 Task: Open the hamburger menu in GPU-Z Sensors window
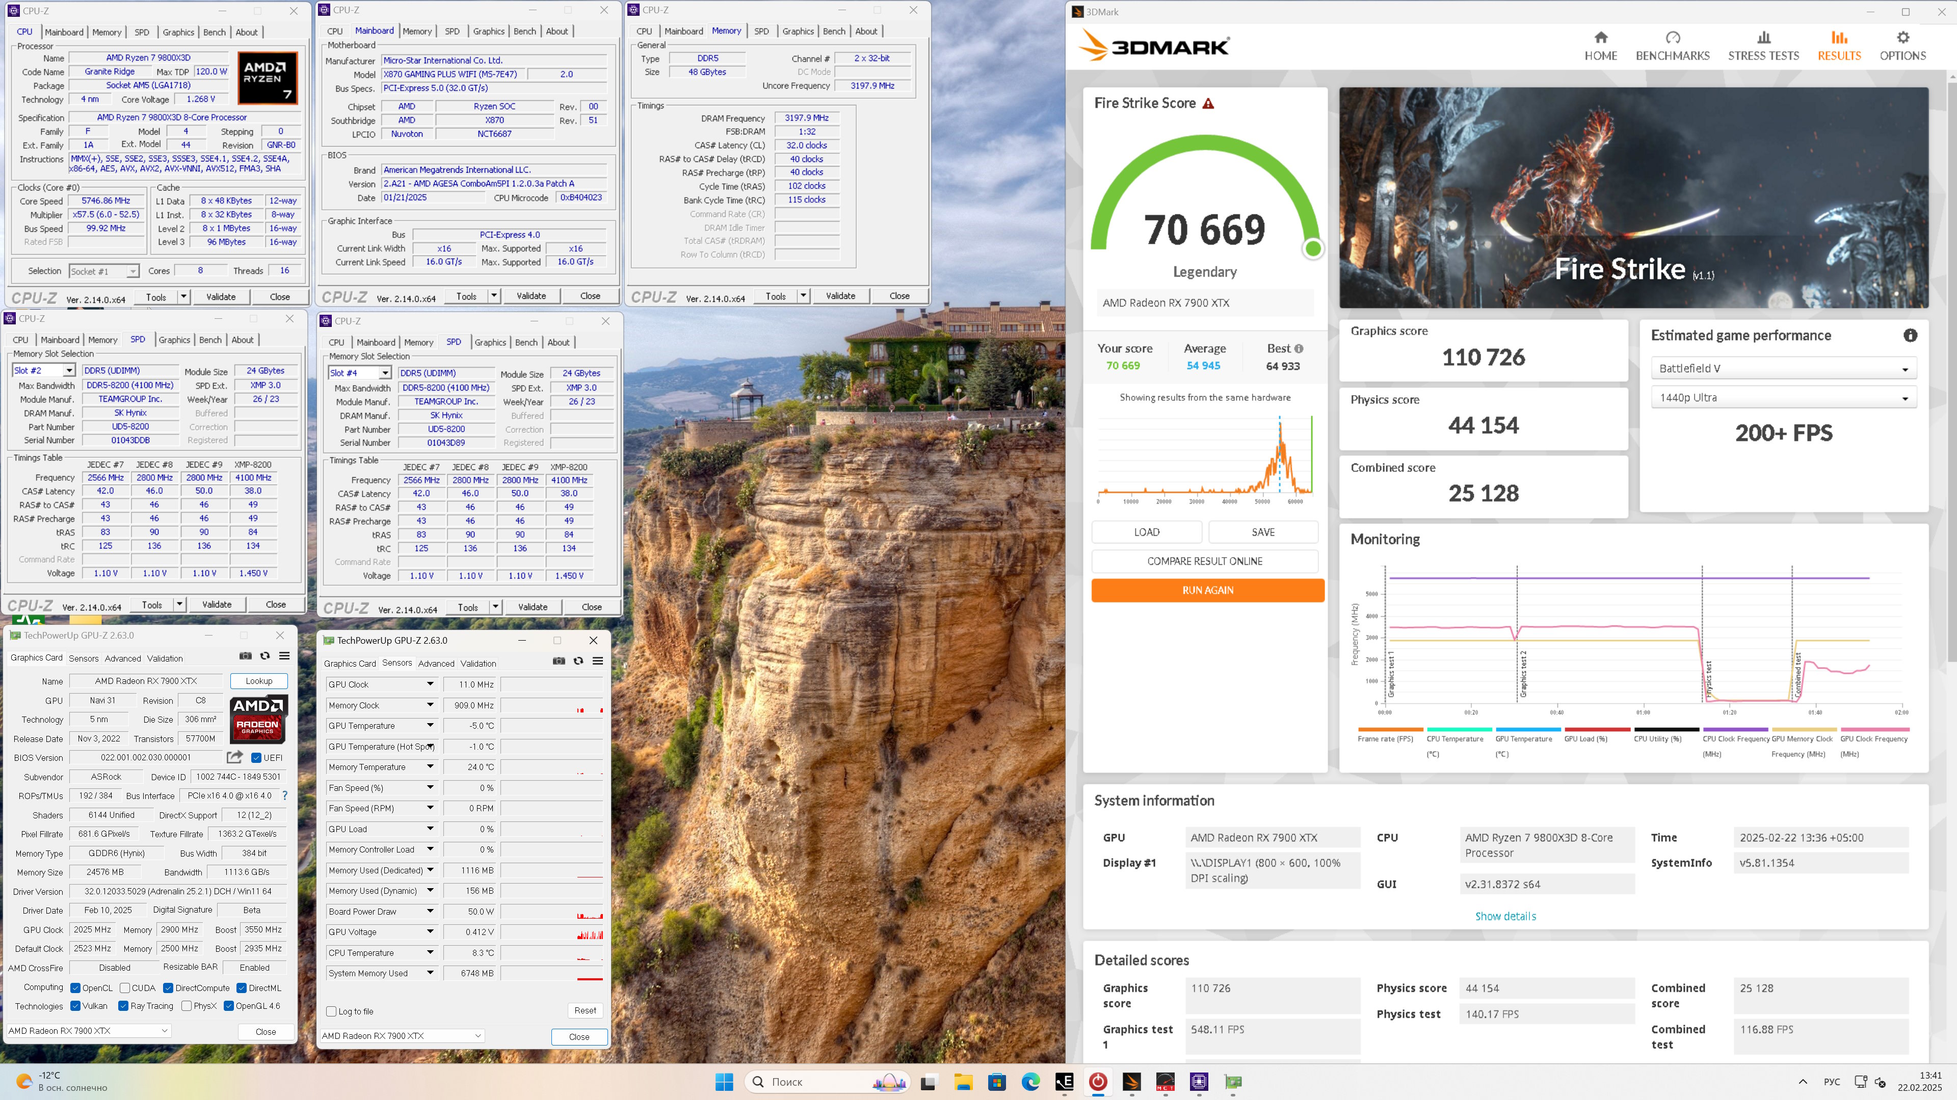coord(598,661)
